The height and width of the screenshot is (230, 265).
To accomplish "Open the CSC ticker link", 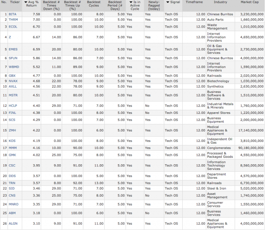I will click(12, 166).
